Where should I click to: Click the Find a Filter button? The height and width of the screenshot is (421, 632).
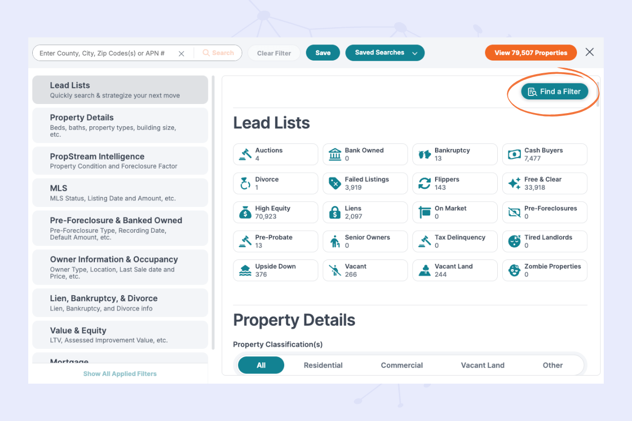point(554,91)
